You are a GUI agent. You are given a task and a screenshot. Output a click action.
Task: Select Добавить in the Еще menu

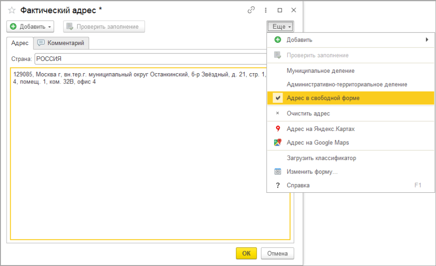(351, 40)
